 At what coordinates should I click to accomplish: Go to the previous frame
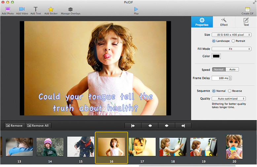150,125
